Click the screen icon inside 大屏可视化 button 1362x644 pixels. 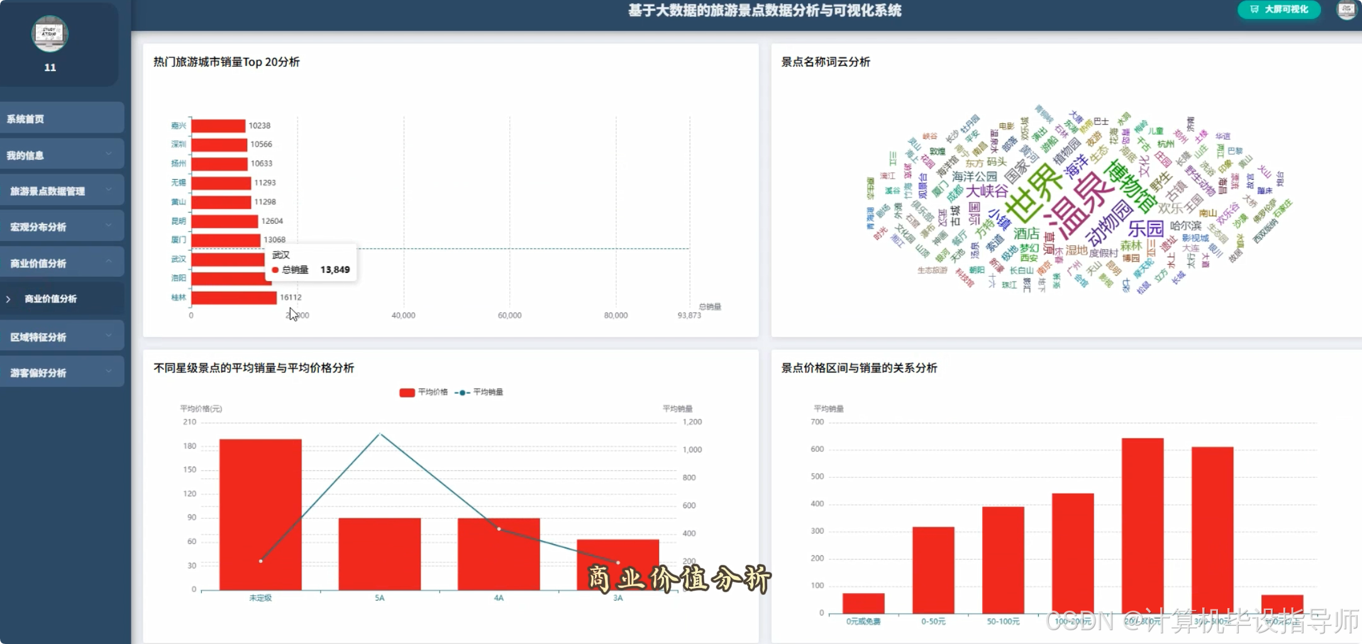1254,9
